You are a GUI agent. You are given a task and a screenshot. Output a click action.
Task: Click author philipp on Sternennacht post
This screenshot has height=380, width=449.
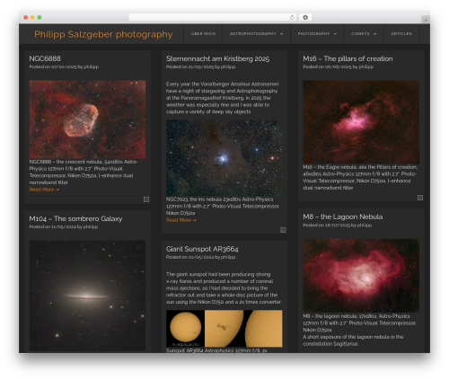tap(228, 67)
